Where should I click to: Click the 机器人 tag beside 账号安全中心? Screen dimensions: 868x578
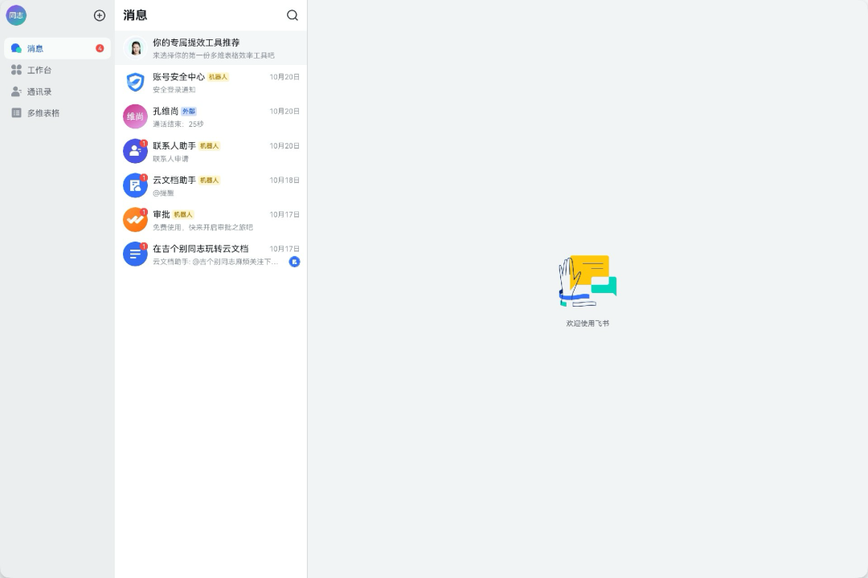pyautogui.click(x=218, y=77)
